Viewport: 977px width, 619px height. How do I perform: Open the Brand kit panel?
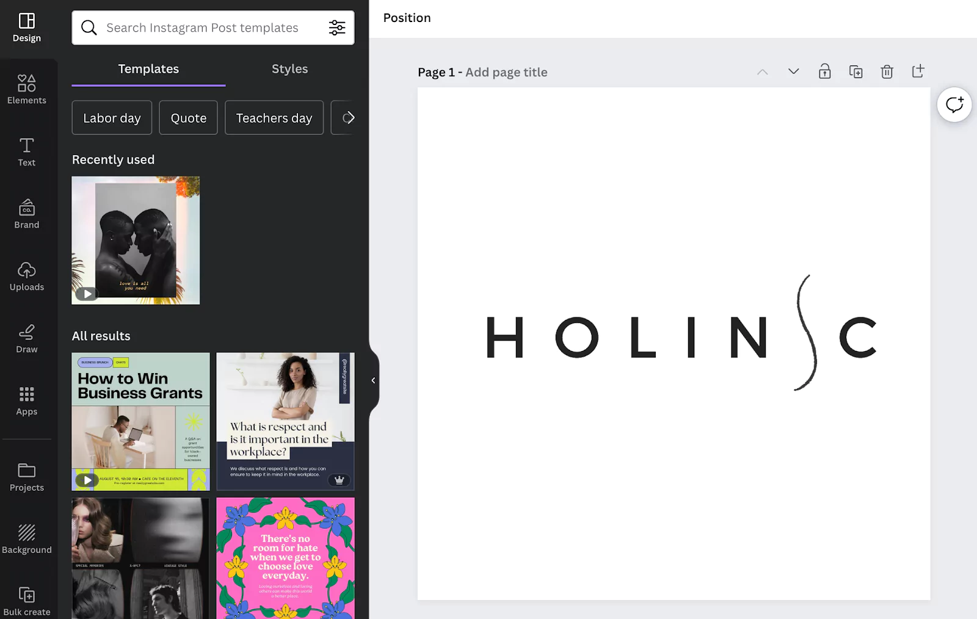pos(27,214)
